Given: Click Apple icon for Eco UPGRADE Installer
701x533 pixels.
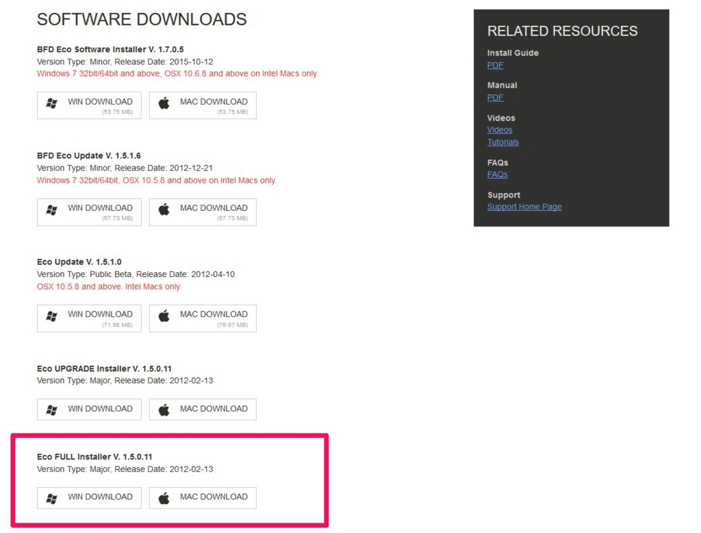Looking at the screenshot, I should click(x=164, y=409).
